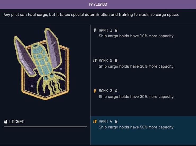Viewport: 196px width, 146px height.
Task: Click the LOCKED status label
Action: (17, 122)
